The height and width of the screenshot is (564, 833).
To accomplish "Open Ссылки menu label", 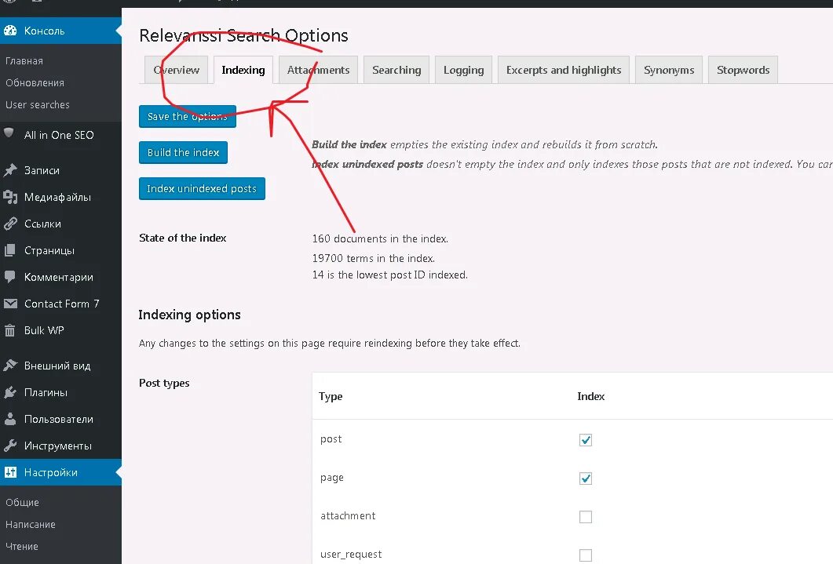I will click(42, 224).
